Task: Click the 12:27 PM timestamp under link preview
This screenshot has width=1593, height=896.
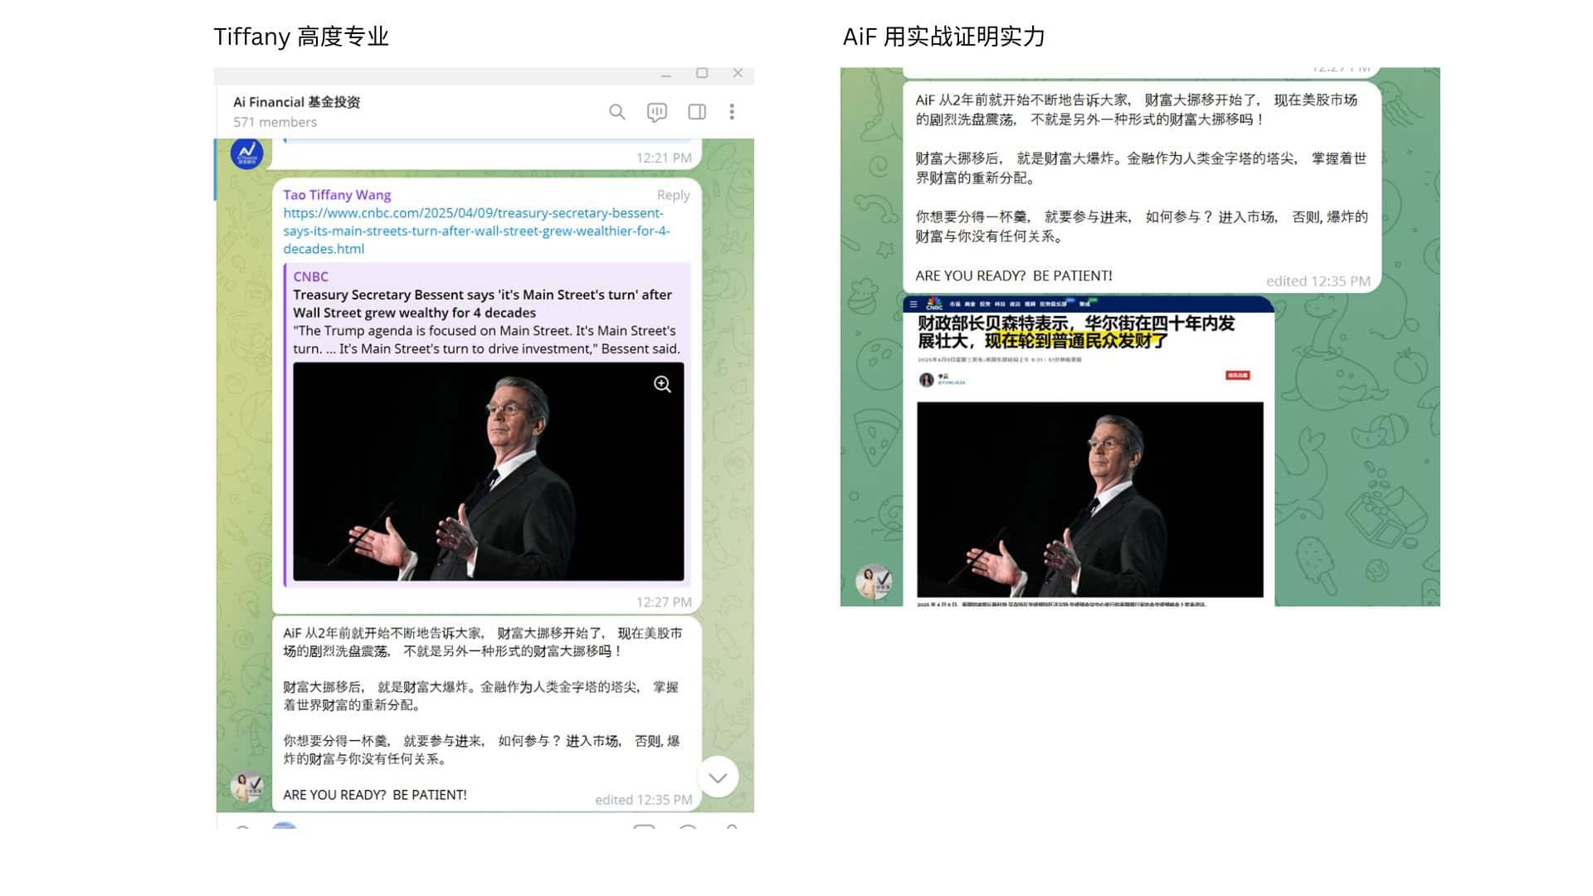Action: tap(664, 602)
